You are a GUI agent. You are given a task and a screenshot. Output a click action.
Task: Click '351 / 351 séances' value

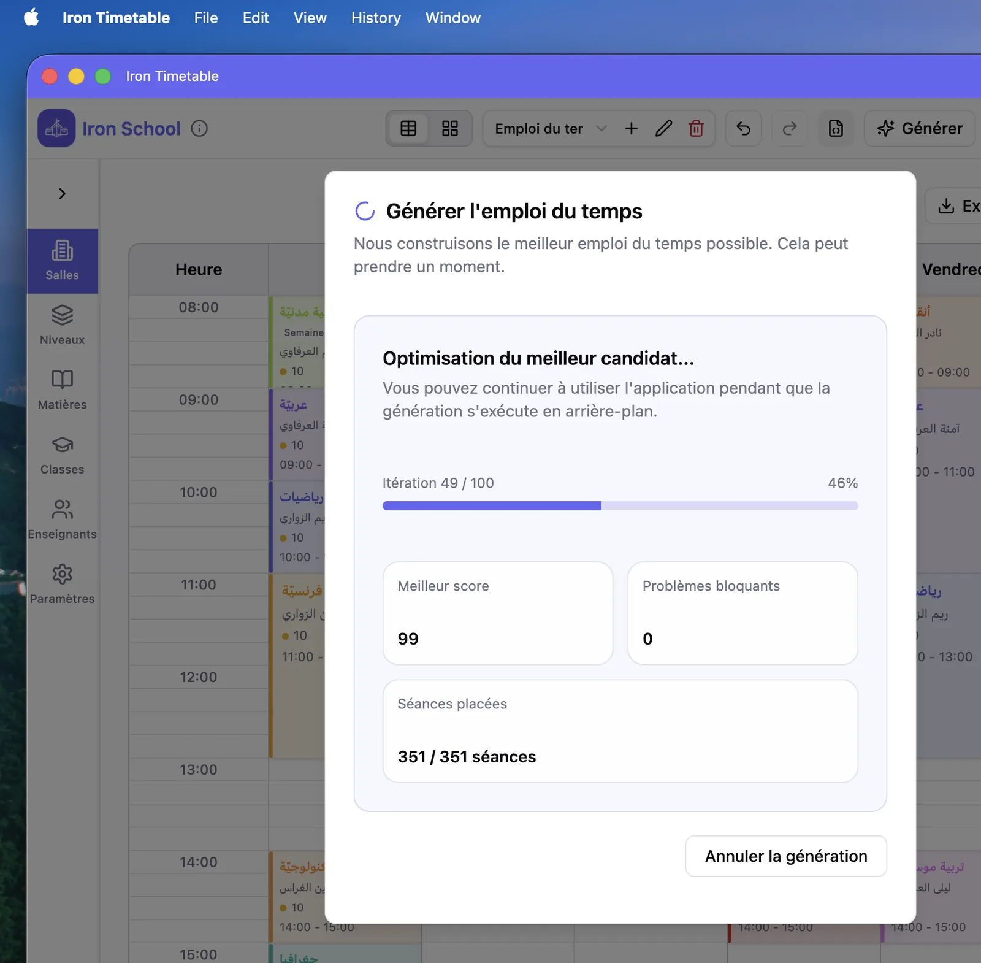(467, 757)
